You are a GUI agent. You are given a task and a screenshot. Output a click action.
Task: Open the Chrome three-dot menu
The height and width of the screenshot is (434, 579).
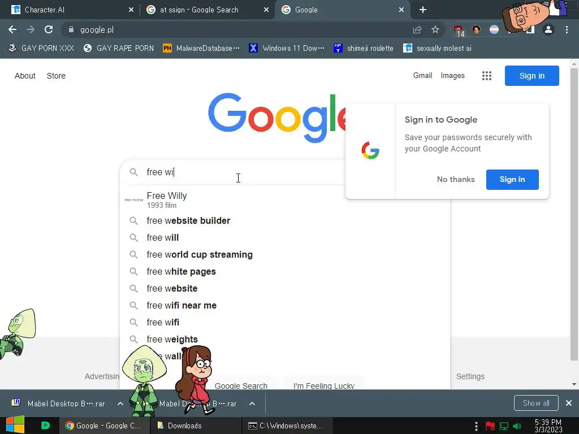pos(567,29)
